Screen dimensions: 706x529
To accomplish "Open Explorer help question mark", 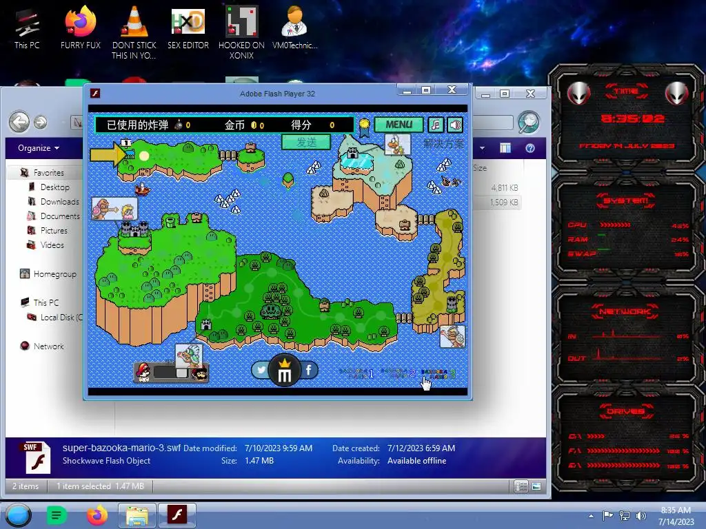I will coord(530,148).
